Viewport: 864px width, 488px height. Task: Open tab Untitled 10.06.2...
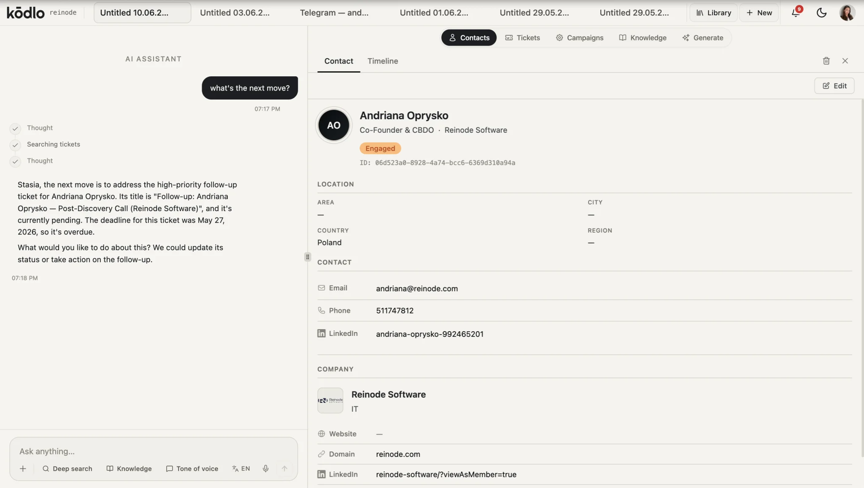[x=142, y=13]
